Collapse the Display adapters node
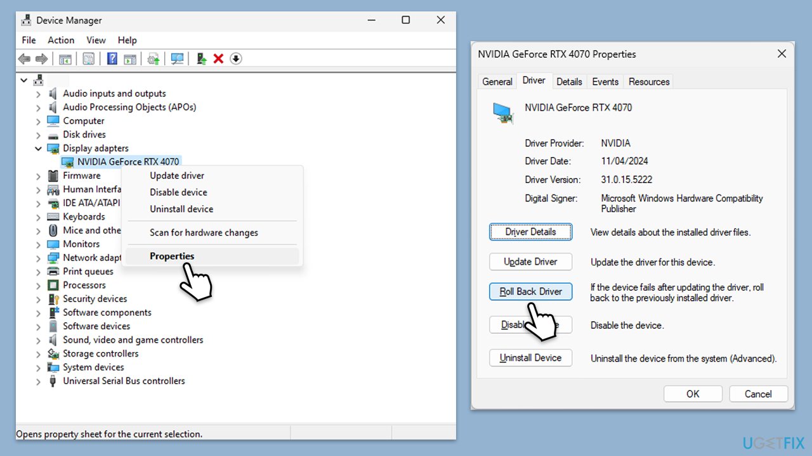Screen dimensions: 812x456 (38, 149)
